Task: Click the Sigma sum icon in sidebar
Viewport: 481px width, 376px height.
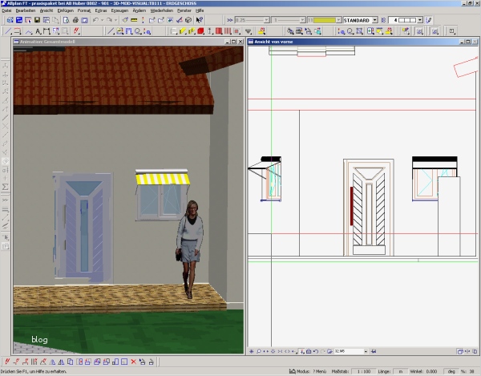Action: [x=6, y=187]
